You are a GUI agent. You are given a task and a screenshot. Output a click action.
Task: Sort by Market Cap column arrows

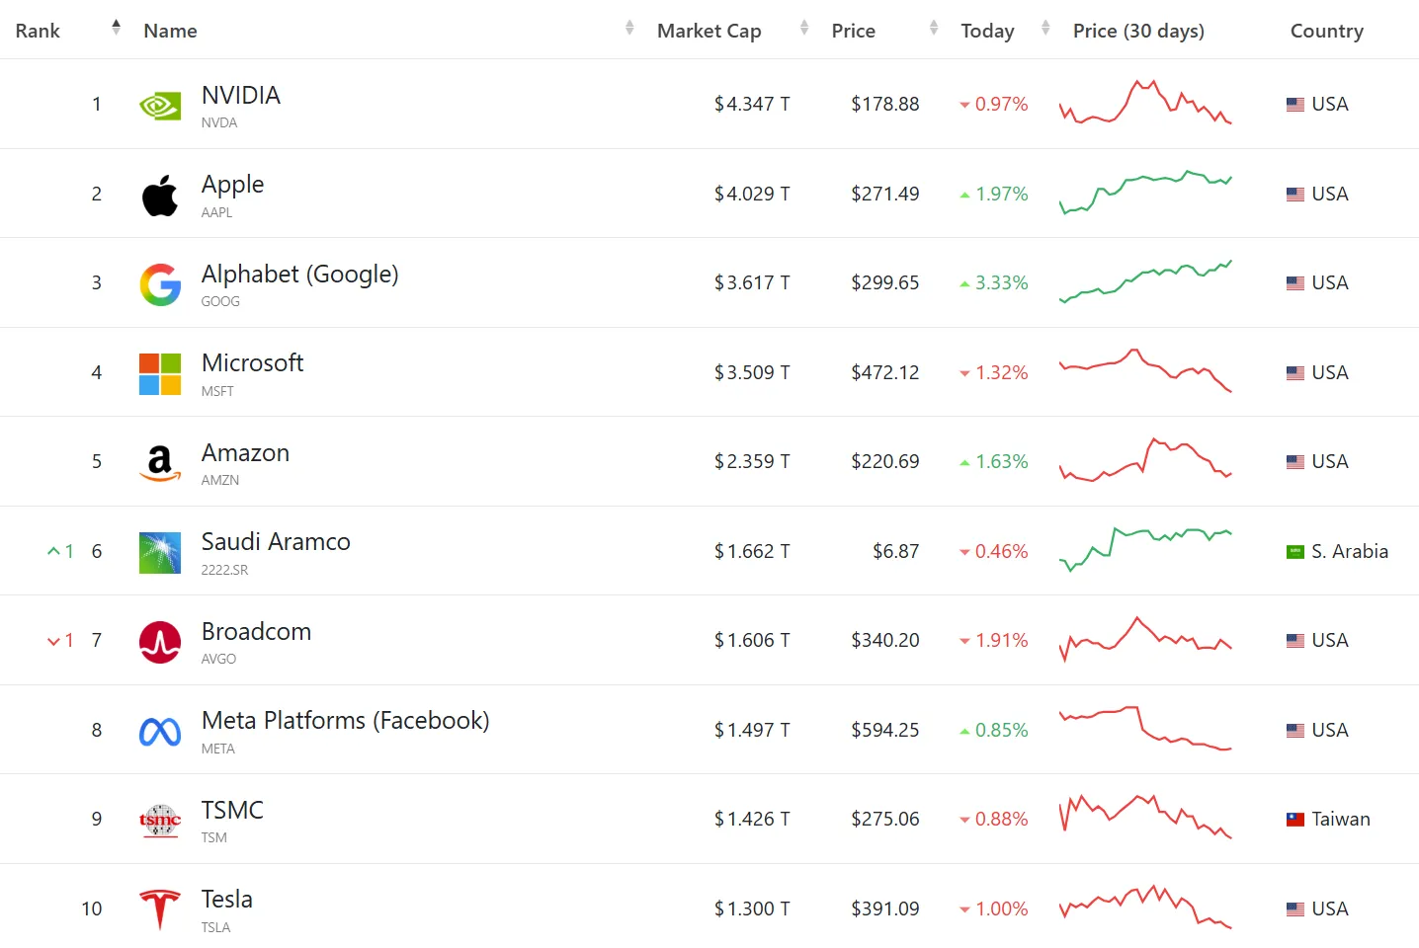coord(804,28)
